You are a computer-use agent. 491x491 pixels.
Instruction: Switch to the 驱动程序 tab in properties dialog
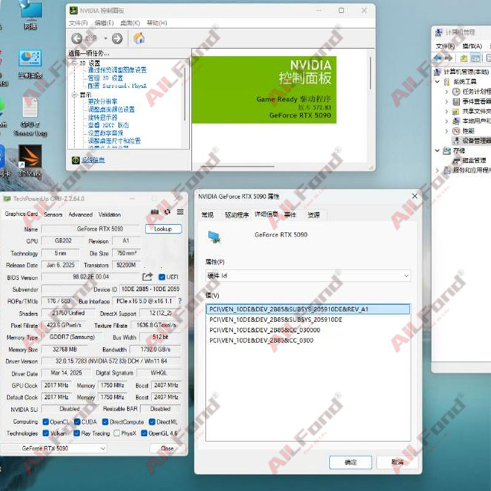[236, 215]
